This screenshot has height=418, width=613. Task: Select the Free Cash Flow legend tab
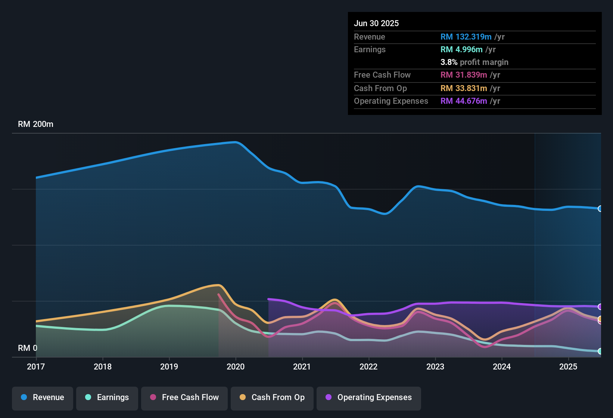point(184,397)
